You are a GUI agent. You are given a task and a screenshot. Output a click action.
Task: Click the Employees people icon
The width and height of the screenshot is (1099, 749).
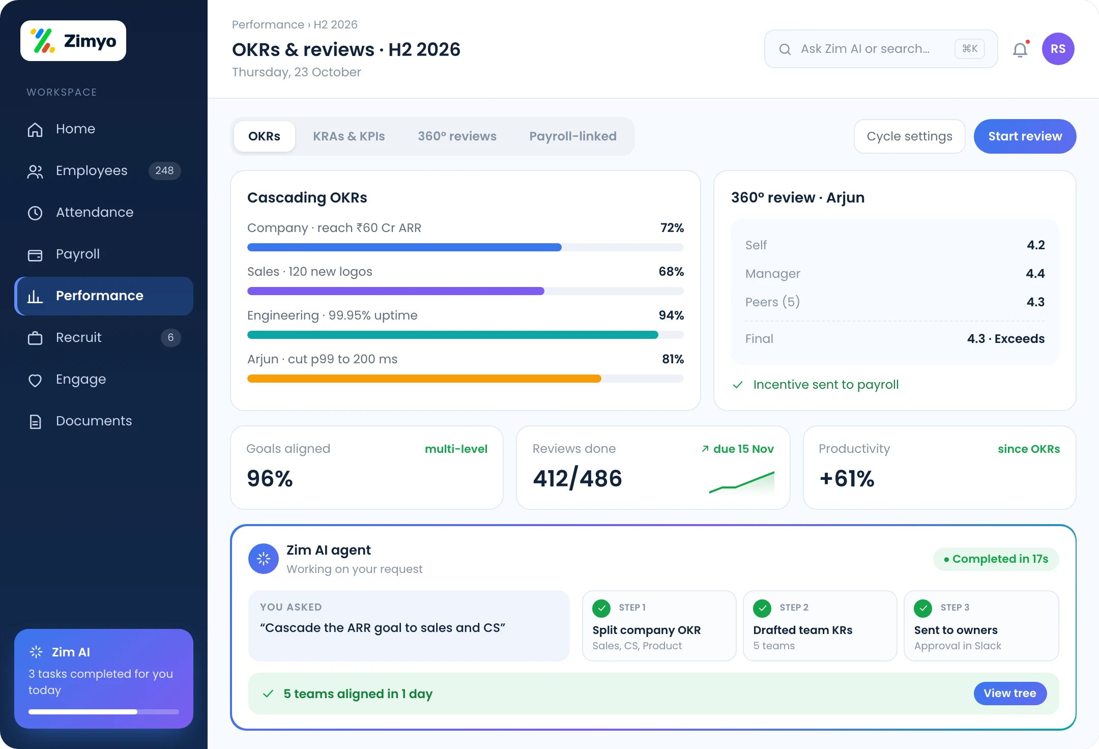[x=35, y=171]
